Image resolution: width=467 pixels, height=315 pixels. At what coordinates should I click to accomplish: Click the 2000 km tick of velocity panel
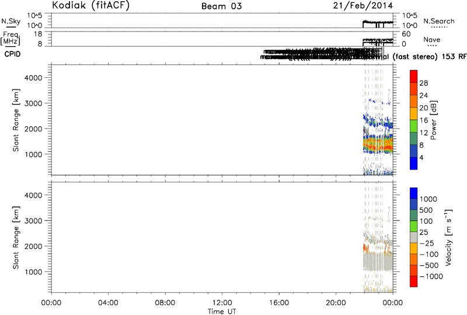click(33, 246)
